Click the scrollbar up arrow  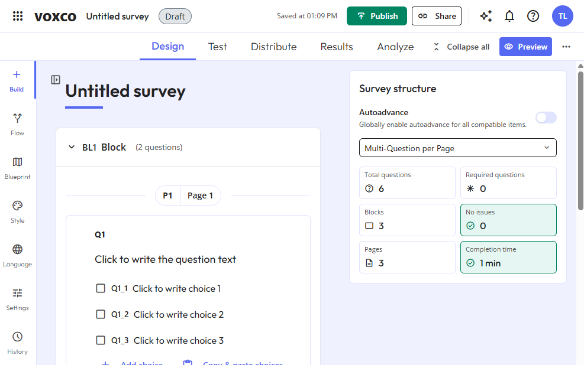point(580,66)
